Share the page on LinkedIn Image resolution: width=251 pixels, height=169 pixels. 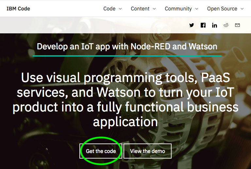tap(214, 25)
